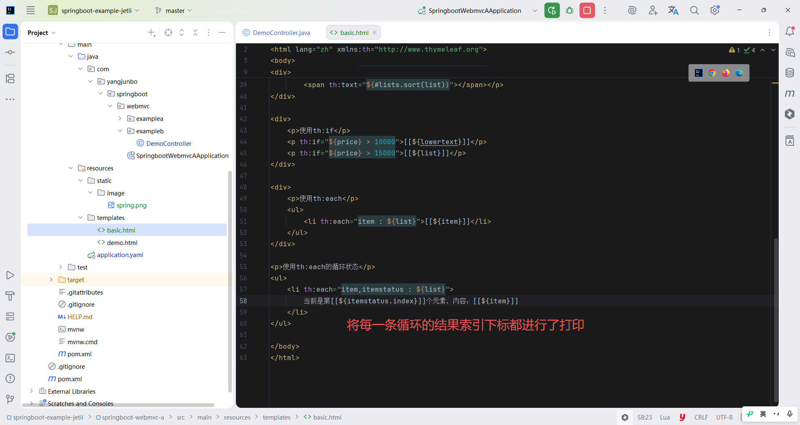Change UTF-8 file encoding in status bar
The height and width of the screenshot is (425, 800).
point(724,417)
